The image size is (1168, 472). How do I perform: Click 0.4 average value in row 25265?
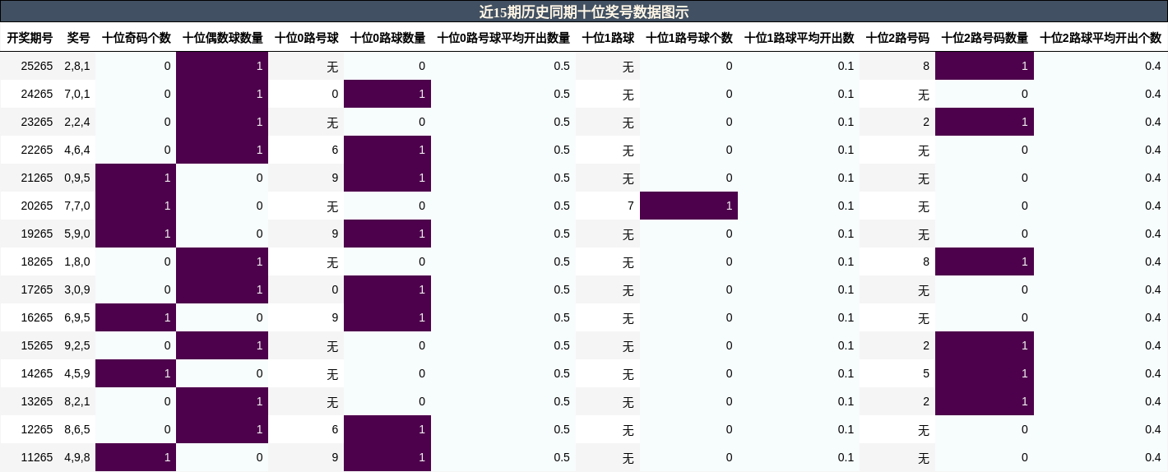[x=1153, y=66]
